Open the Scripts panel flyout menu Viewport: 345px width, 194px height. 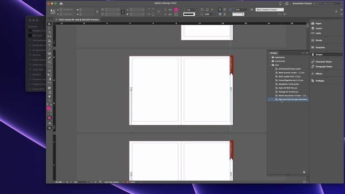coord(307,53)
